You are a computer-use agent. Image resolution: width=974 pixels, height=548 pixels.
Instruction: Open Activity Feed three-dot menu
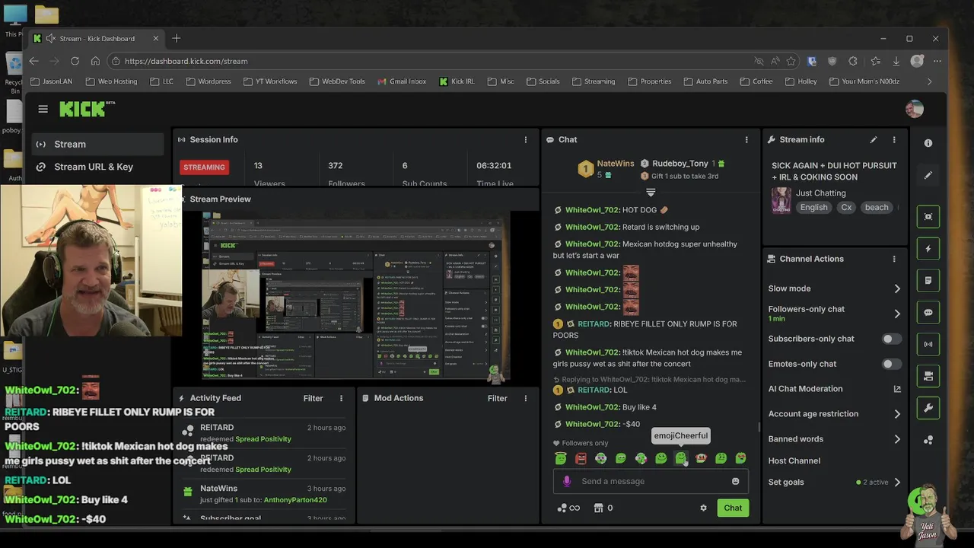(341, 398)
